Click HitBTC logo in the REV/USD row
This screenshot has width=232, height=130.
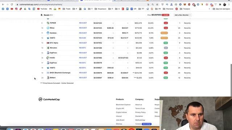point(48,38)
